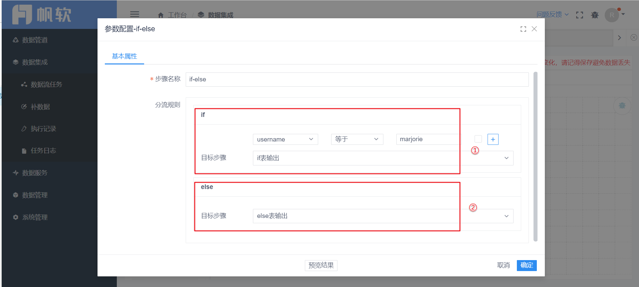
Task: Click the 数据流任务 sidebar icon
Action: 24,84
